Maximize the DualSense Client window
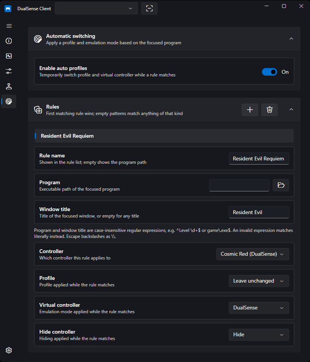Viewport: 310px width, 362px height. click(284, 6)
